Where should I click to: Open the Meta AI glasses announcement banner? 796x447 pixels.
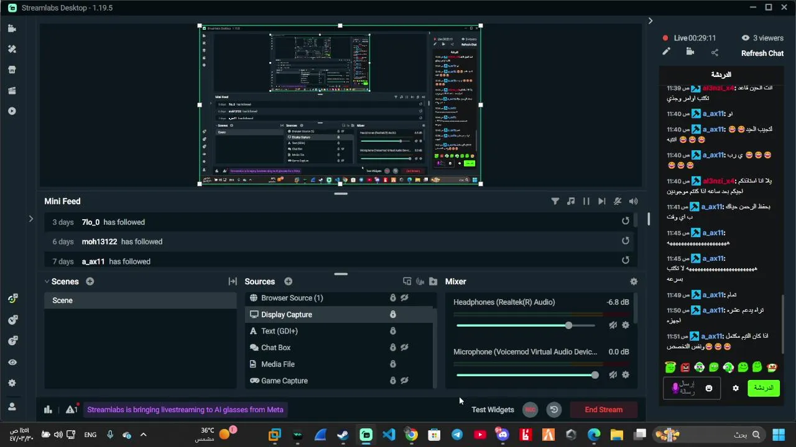(x=185, y=410)
